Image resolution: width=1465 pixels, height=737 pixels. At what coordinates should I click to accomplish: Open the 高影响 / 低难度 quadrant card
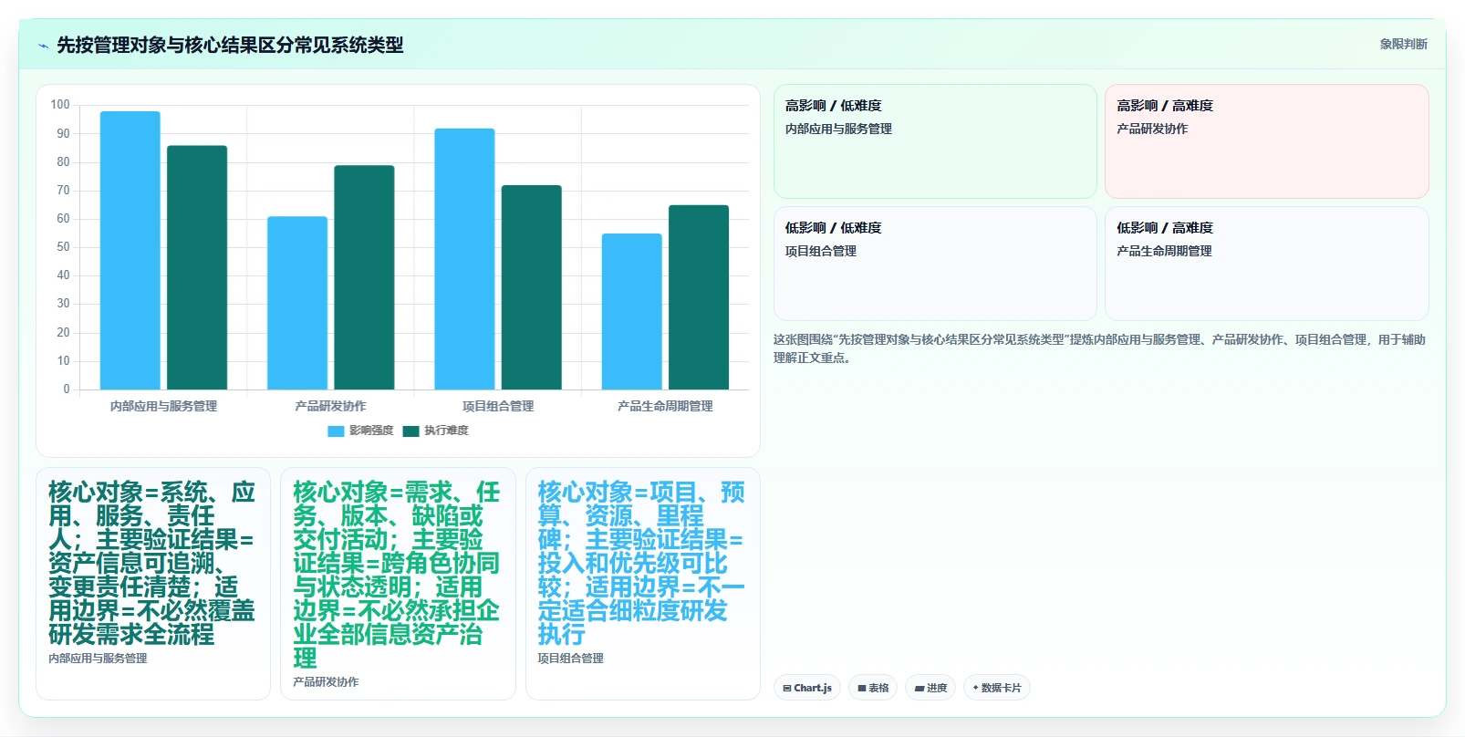[935, 141]
